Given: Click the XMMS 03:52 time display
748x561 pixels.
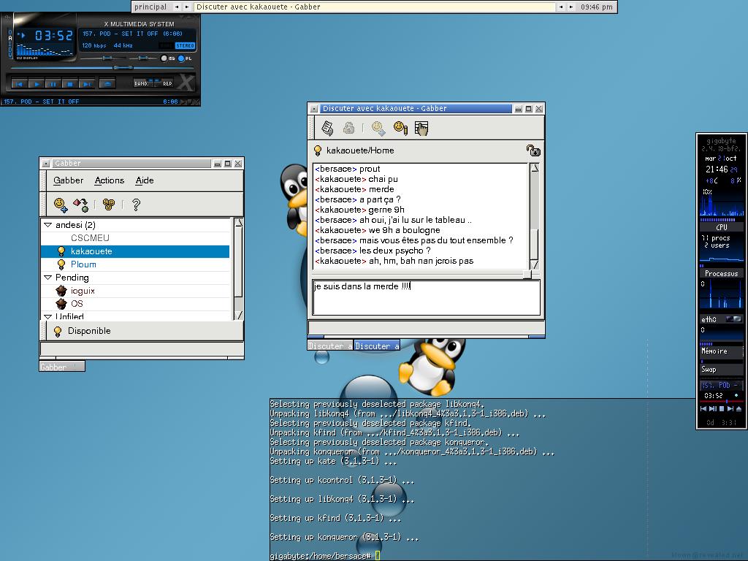Looking at the screenshot, I should click(x=53, y=35).
